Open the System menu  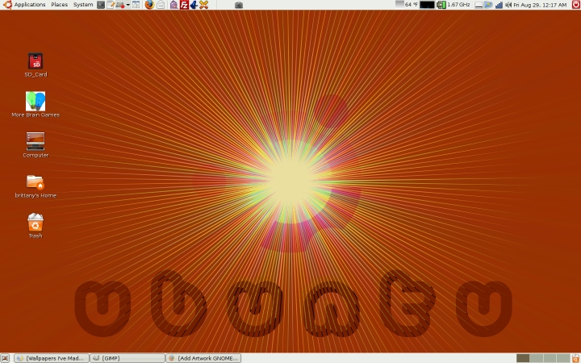(x=83, y=5)
